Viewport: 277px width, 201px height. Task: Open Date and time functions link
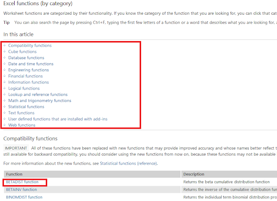pos(31,64)
